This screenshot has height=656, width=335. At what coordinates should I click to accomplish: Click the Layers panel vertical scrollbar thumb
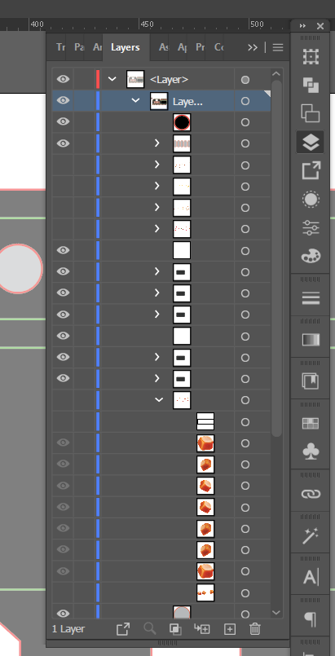276,258
